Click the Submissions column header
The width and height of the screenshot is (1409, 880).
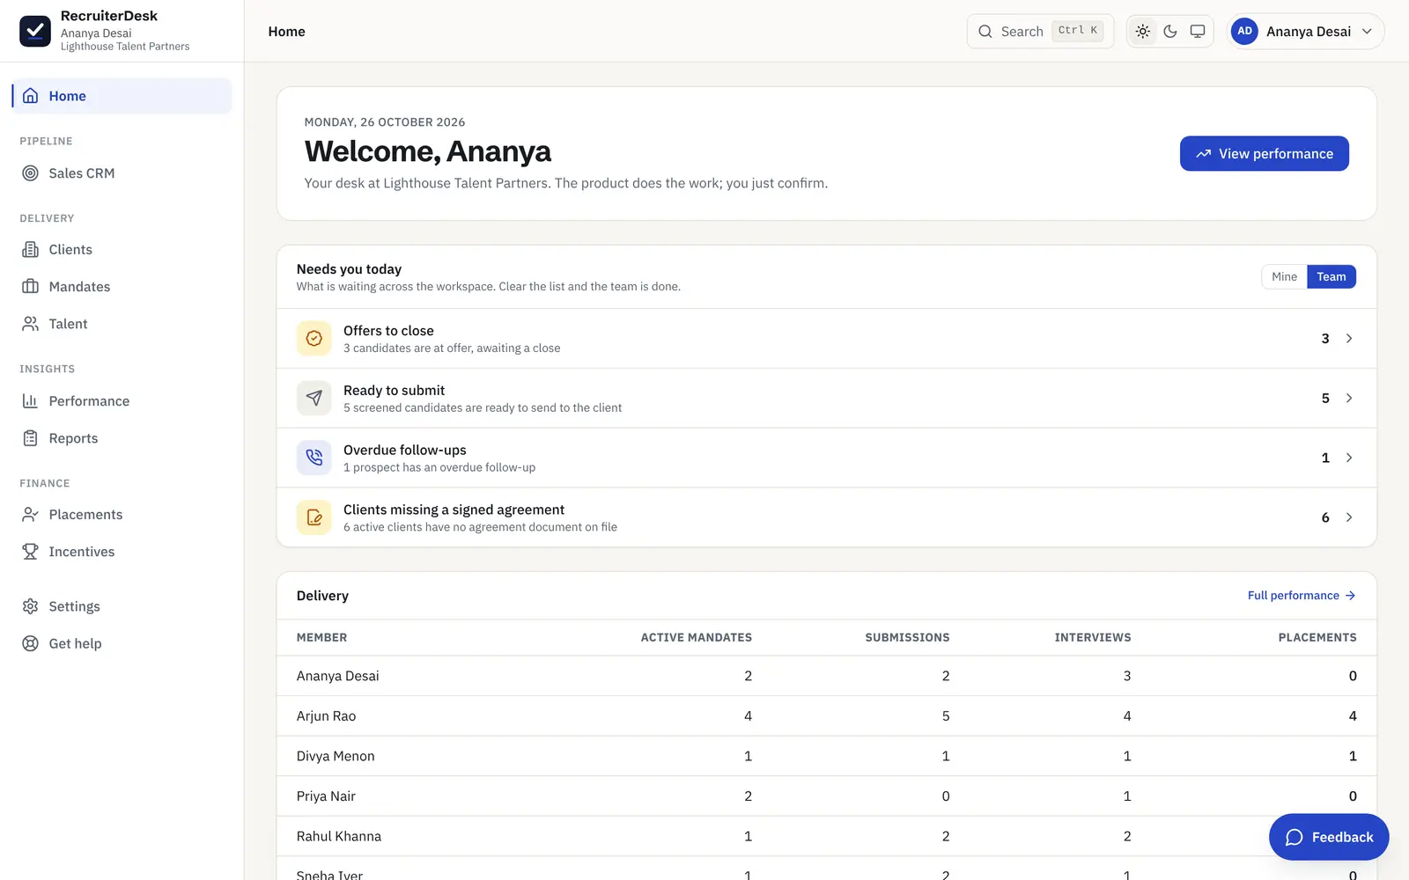[907, 638]
